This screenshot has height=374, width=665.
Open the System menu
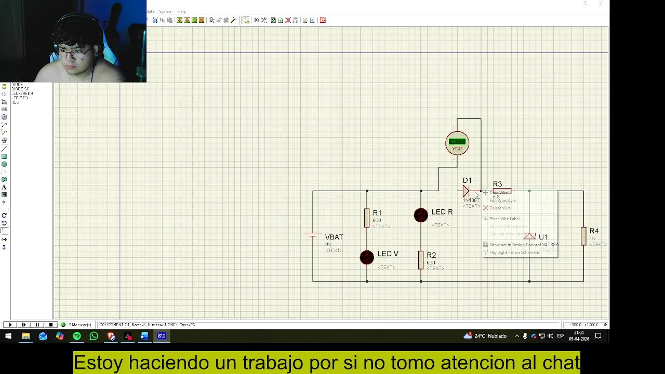(x=166, y=11)
